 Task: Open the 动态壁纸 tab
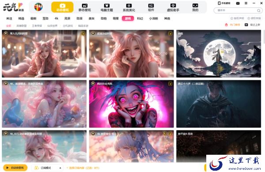pyautogui.click(x=62, y=7)
